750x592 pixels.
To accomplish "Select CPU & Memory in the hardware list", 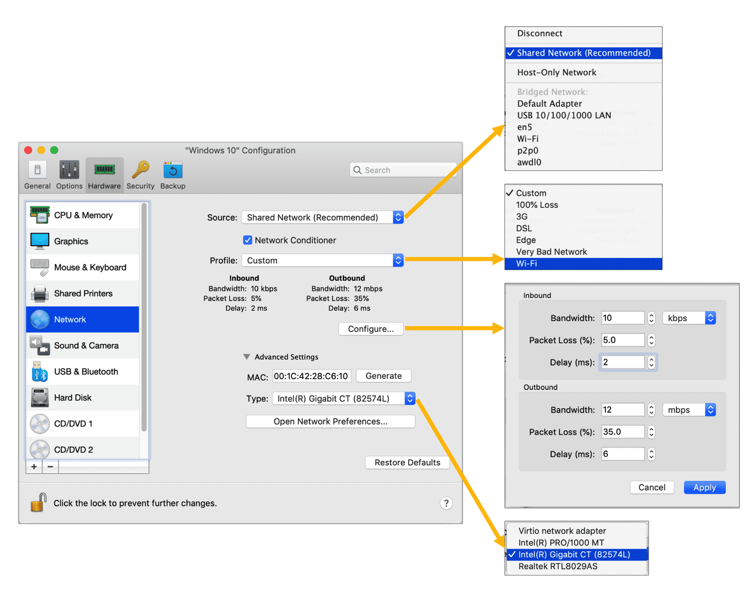I will point(83,215).
